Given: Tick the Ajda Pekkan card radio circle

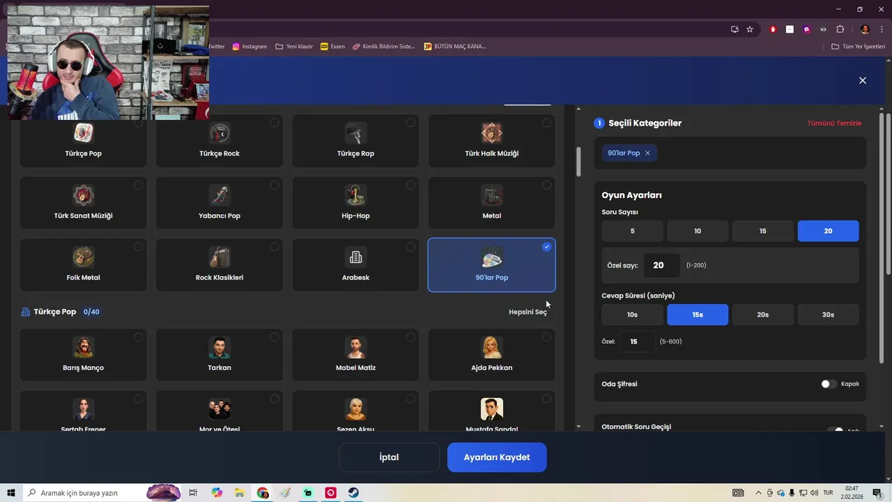Looking at the screenshot, I should 546,337.
